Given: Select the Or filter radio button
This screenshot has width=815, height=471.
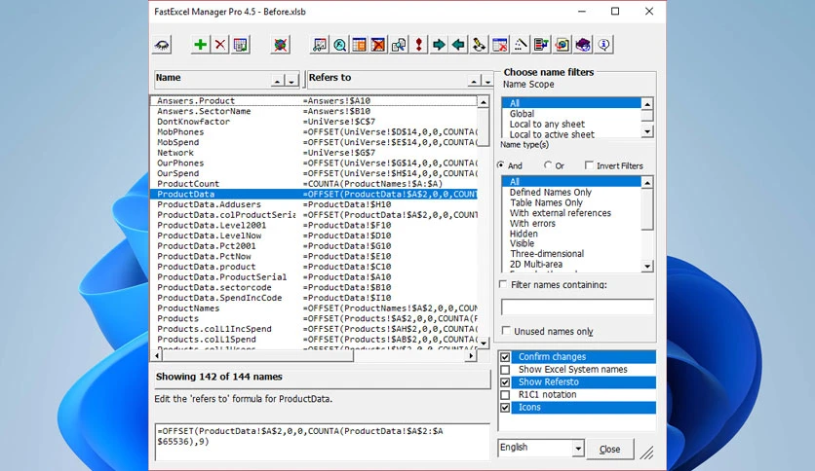Looking at the screenshot, I should click(547, 165).
